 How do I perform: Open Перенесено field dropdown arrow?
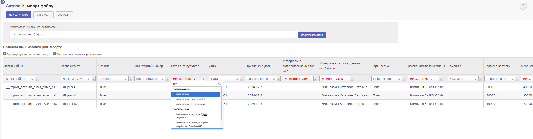click(x=404, y=79)
